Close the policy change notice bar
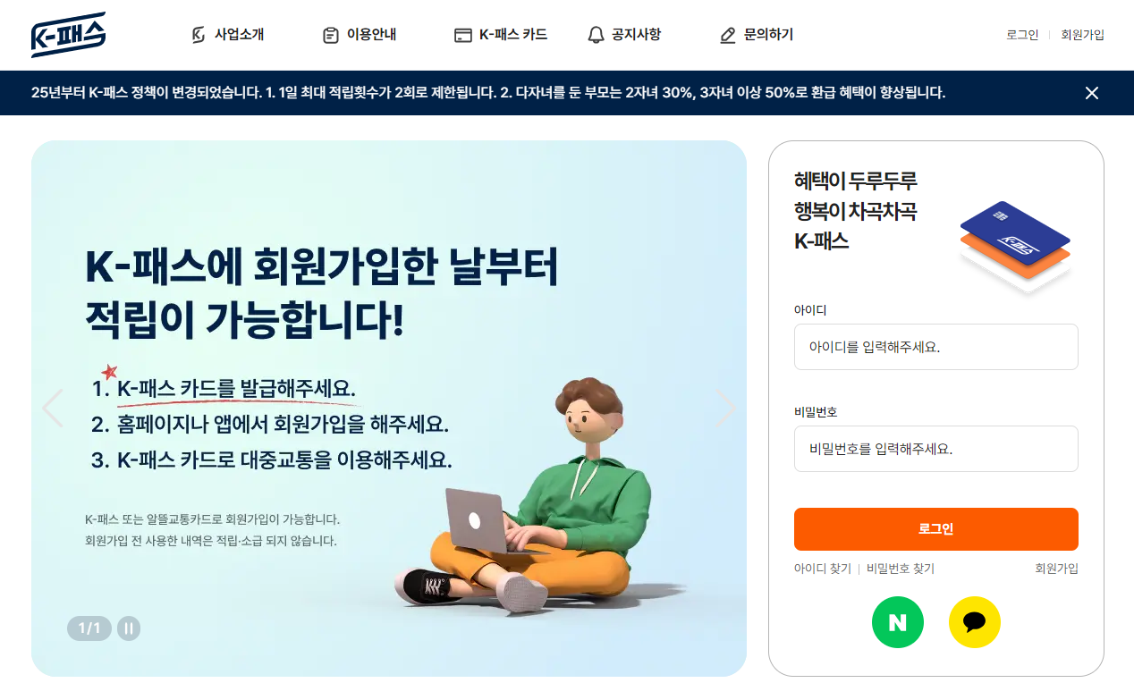 pyautogui.click(x=1091, y=93)
